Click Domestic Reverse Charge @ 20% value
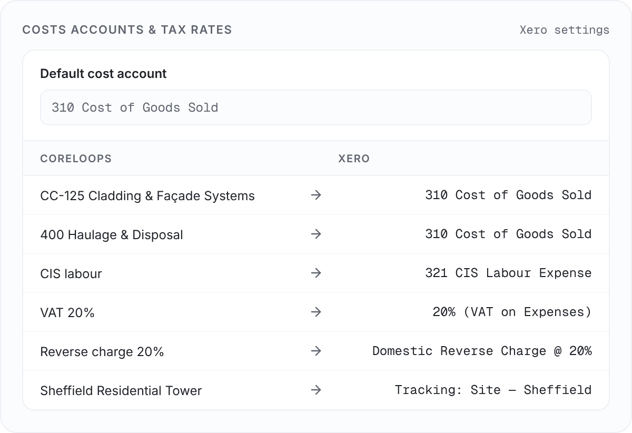 coord(482,351)
